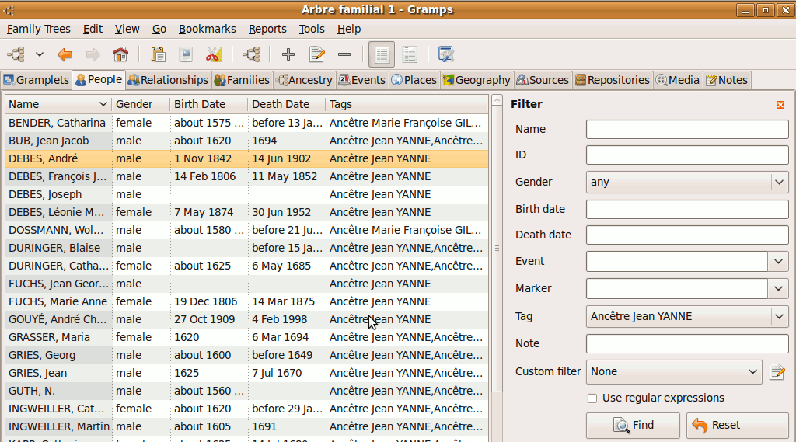Open the Events tab
The height and width of the screenshot is (442, 796).
pyautogui.click(x=362, y=80)
